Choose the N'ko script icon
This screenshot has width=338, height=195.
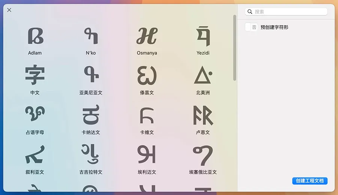click(91, 36)
